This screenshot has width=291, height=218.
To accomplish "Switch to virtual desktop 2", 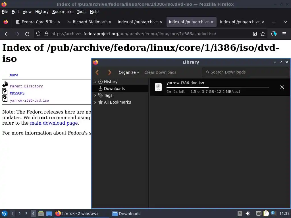I will click(x=20, y=214).
